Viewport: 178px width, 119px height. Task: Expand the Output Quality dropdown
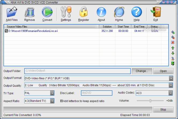click(x=171, y=85)
